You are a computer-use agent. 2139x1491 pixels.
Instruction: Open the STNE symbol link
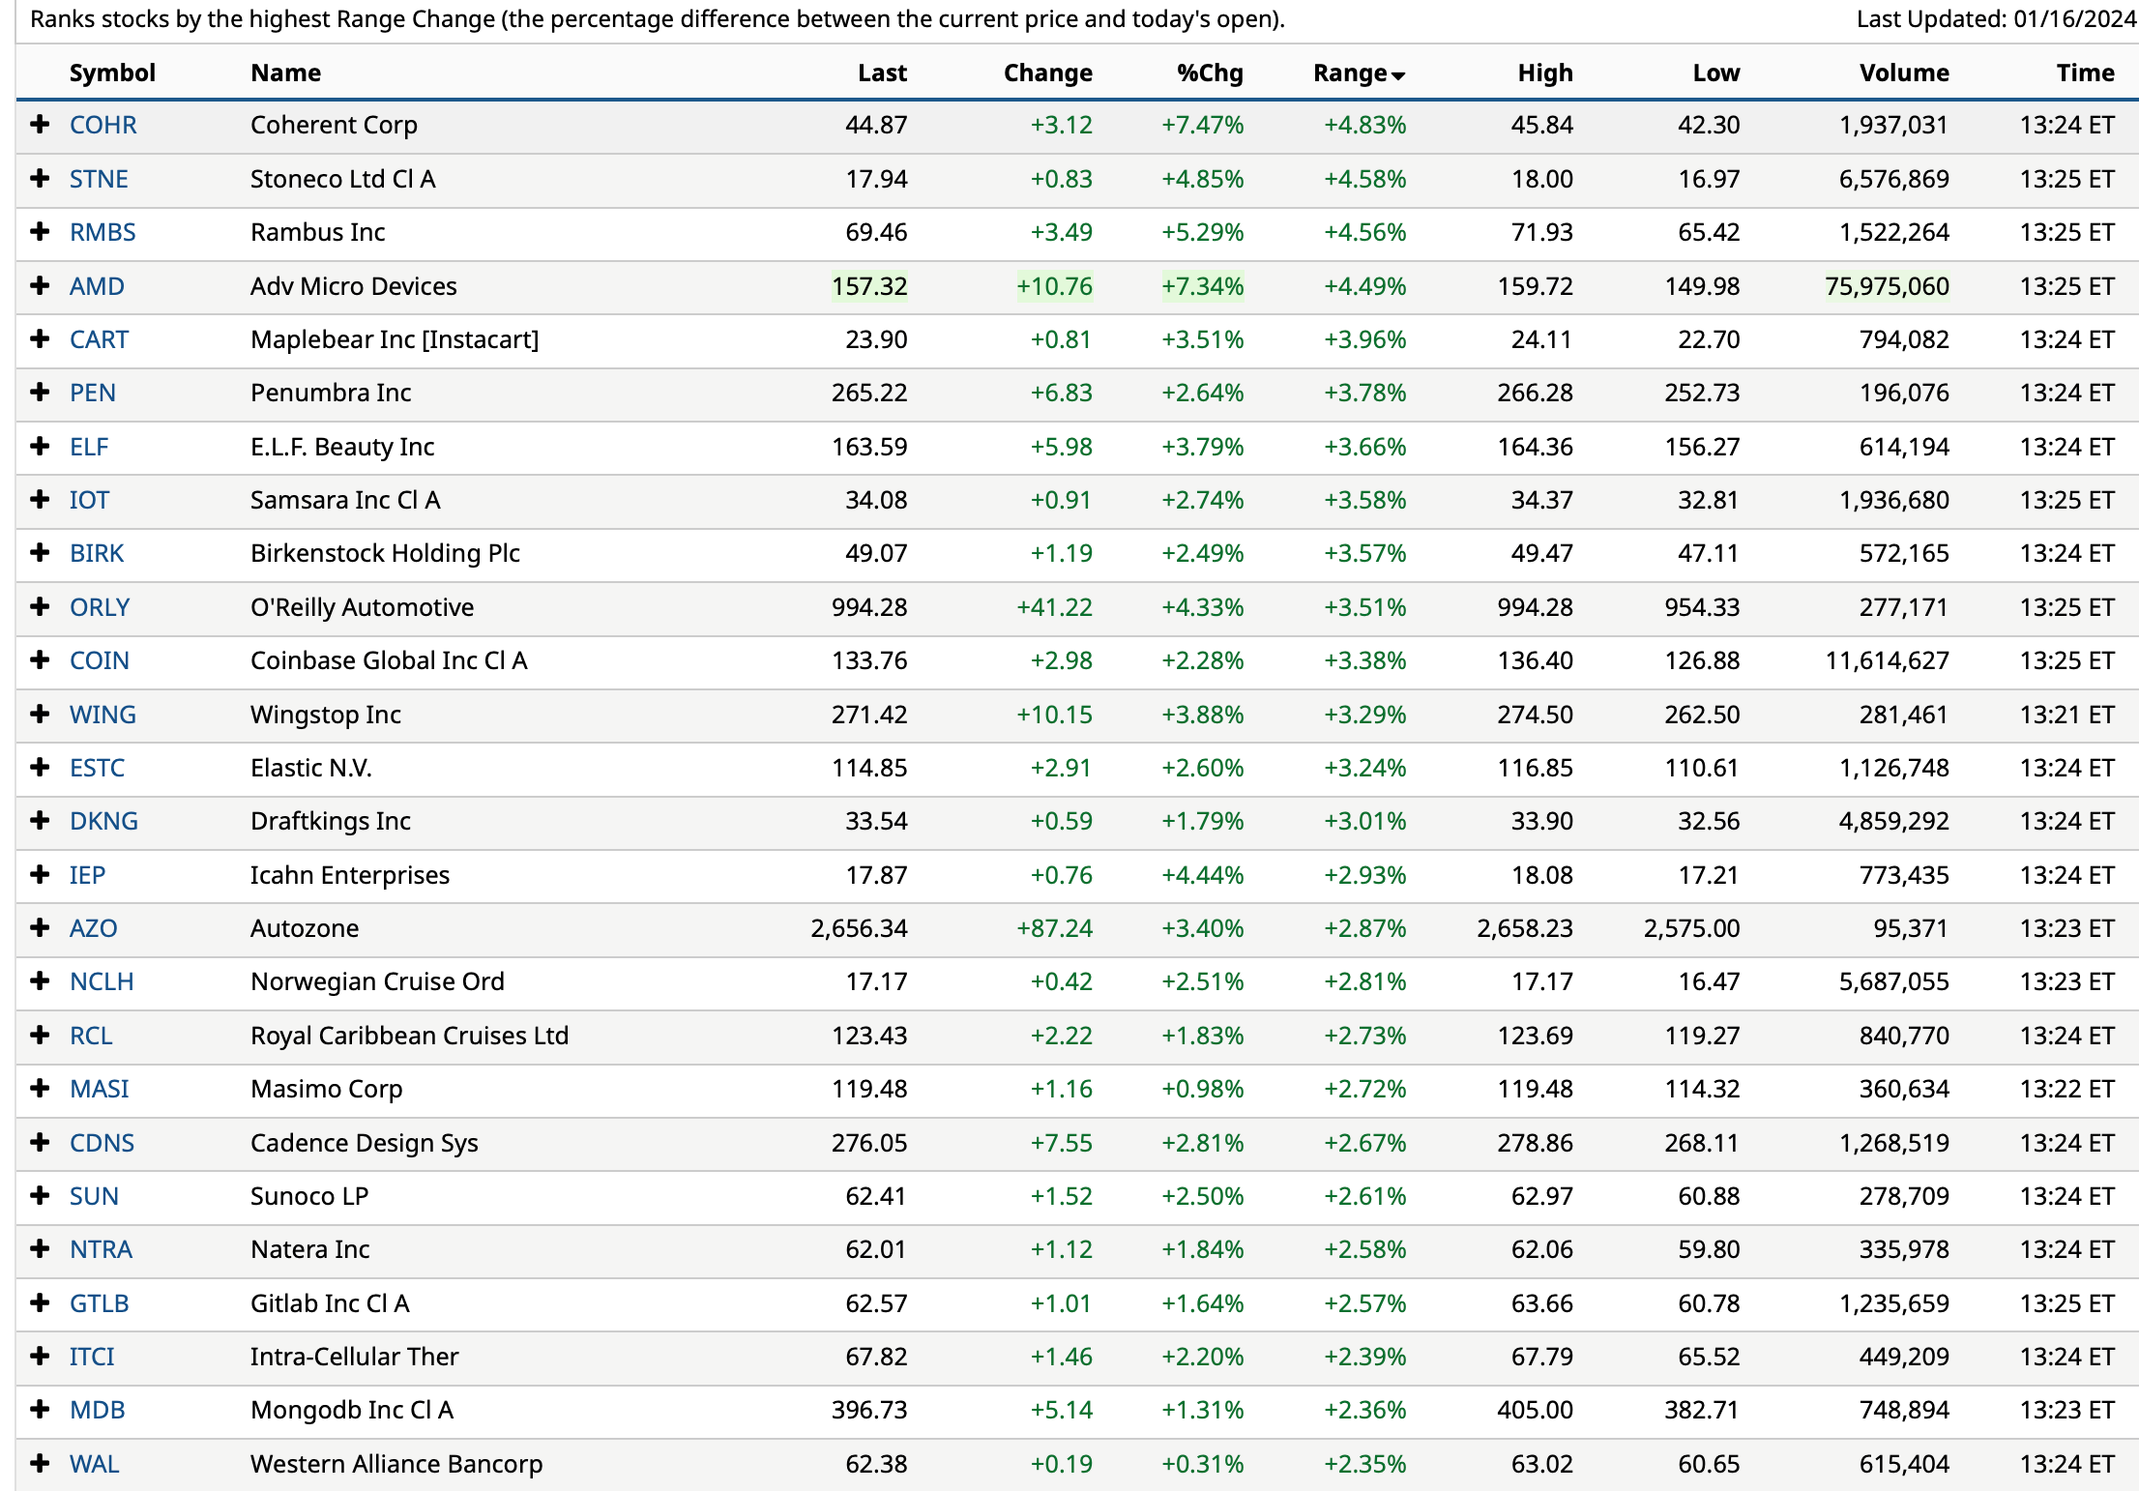[x=99, y=179]
